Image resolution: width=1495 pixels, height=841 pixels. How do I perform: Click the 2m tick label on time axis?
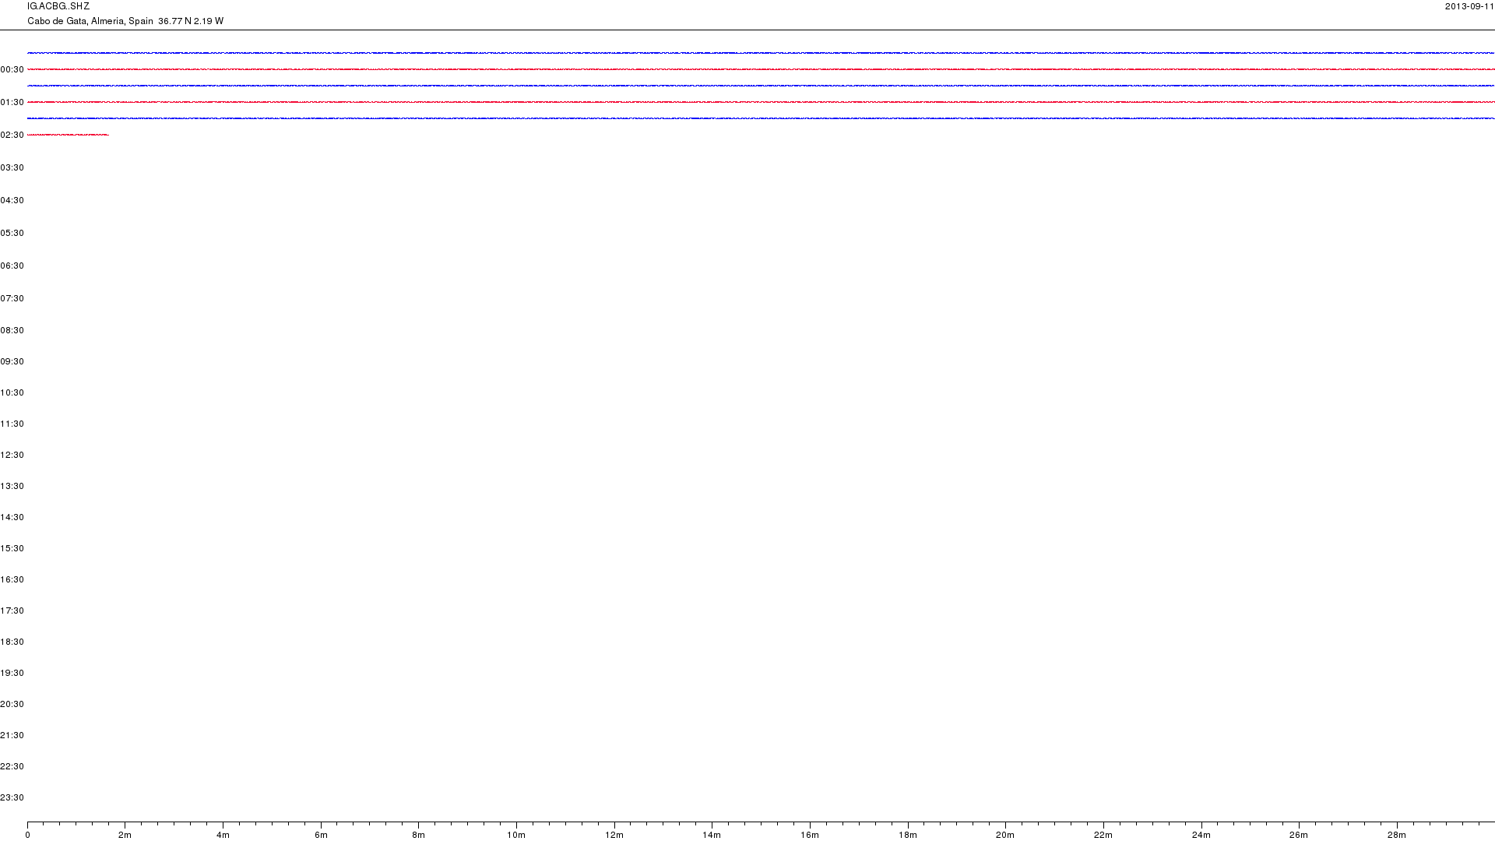coord(125,836)
